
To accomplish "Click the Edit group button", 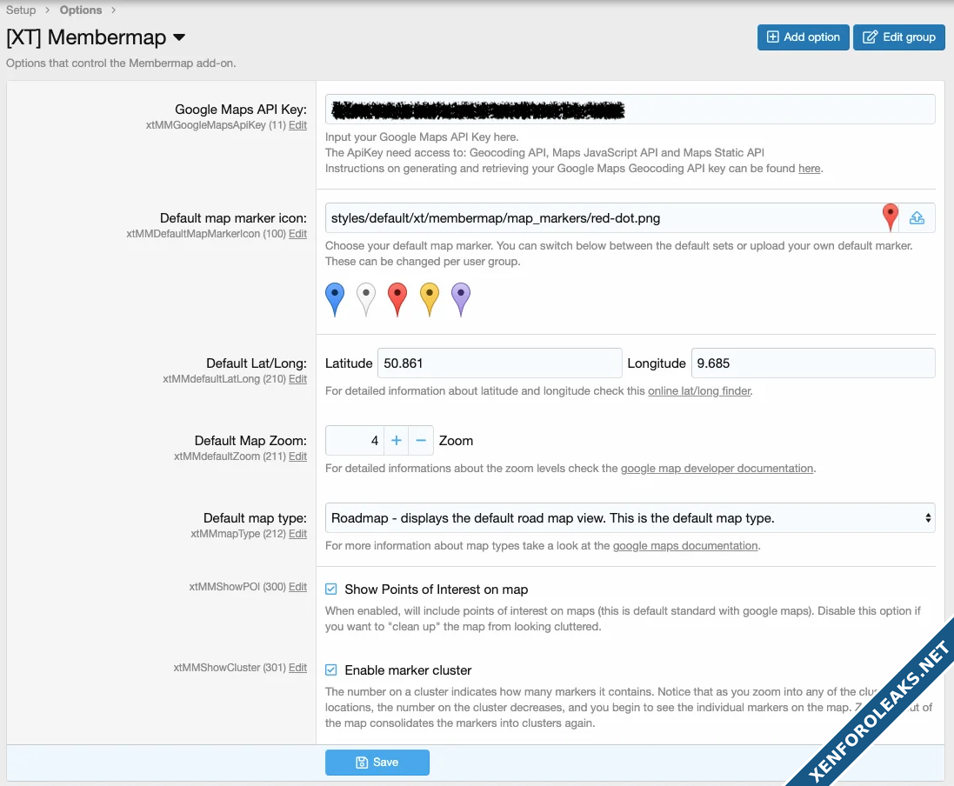I will [898, 37].
